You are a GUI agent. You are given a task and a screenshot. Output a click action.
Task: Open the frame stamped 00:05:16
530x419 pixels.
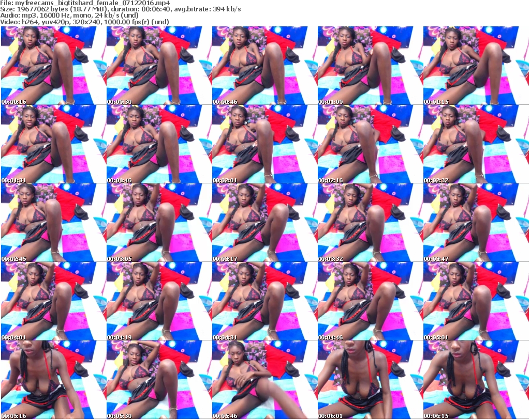coord(53,380)
